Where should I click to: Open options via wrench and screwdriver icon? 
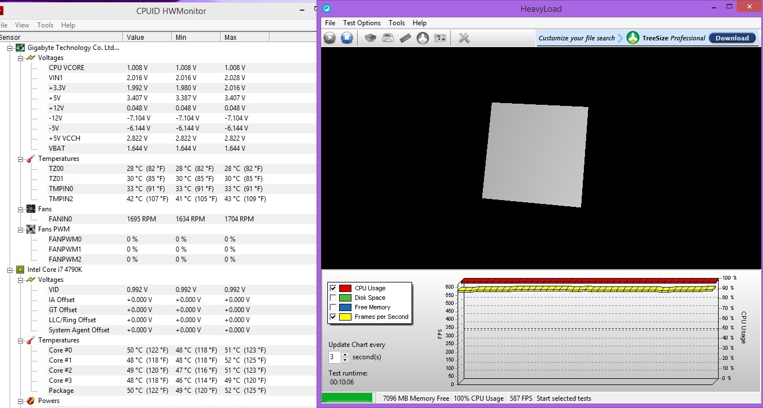464,38
